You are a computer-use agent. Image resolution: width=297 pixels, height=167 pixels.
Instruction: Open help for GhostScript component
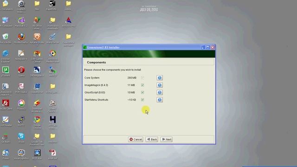pyautogui.click(x=160, y=92)
